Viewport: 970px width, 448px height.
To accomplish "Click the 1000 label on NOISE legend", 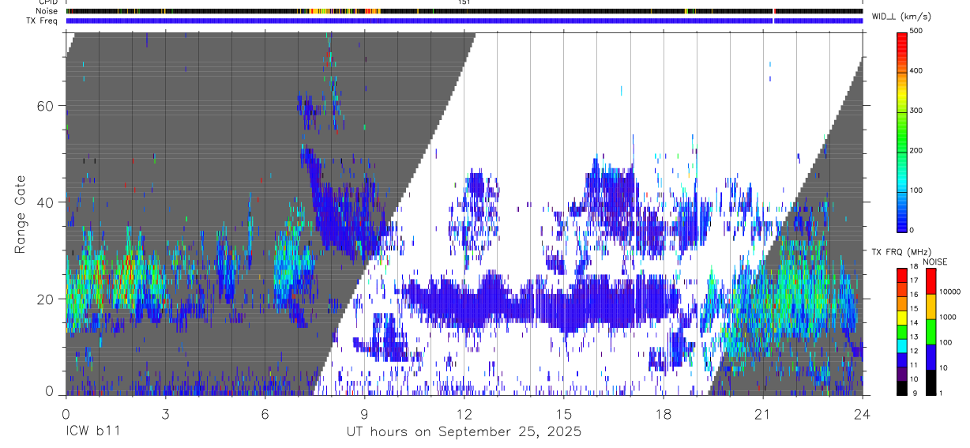I will tap(948, 317).
